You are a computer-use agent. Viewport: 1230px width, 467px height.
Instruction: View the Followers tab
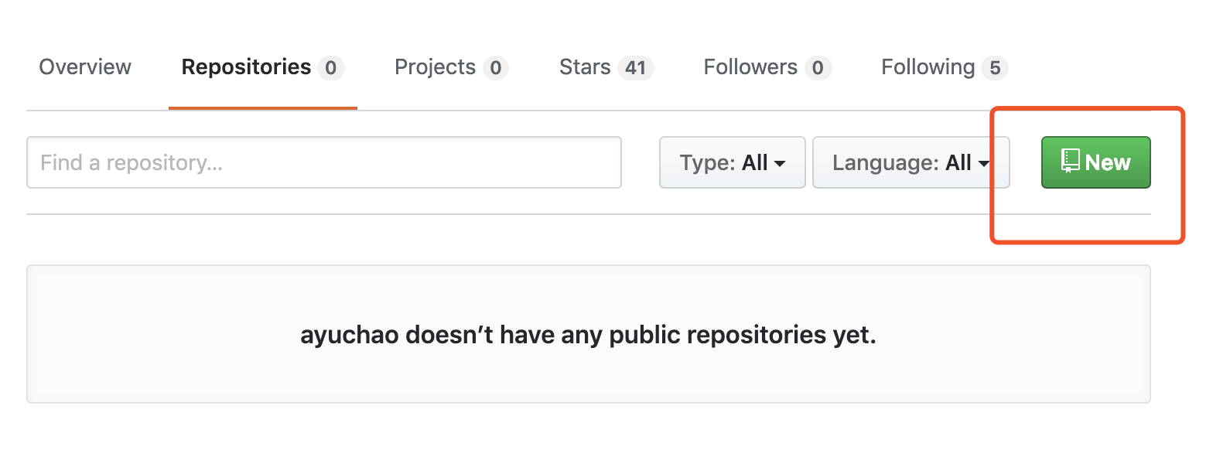[750, 67]
